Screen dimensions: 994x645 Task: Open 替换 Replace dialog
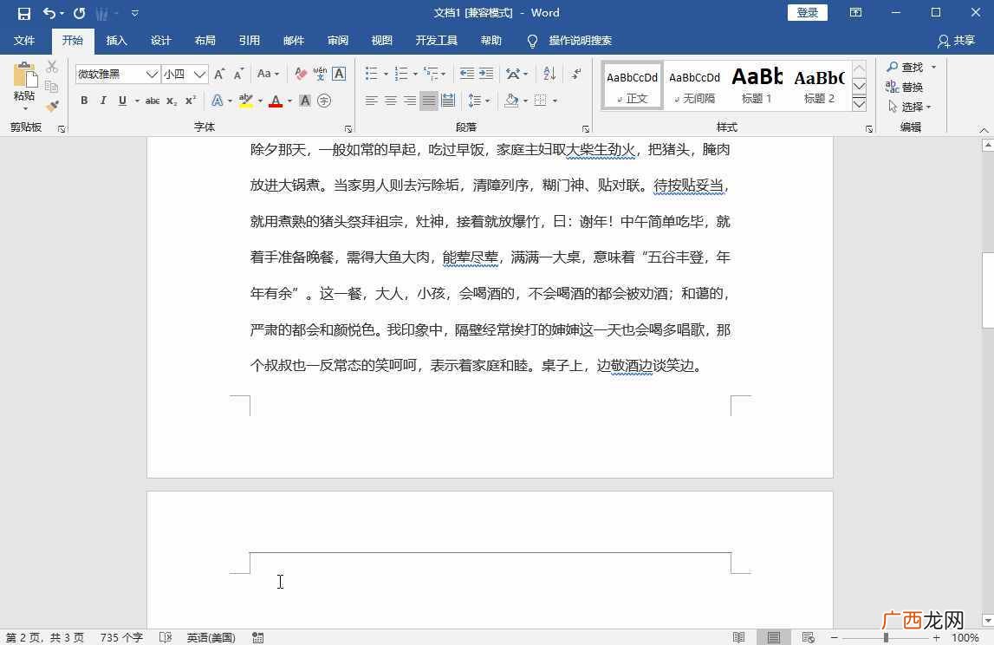(x=905, y=87)
